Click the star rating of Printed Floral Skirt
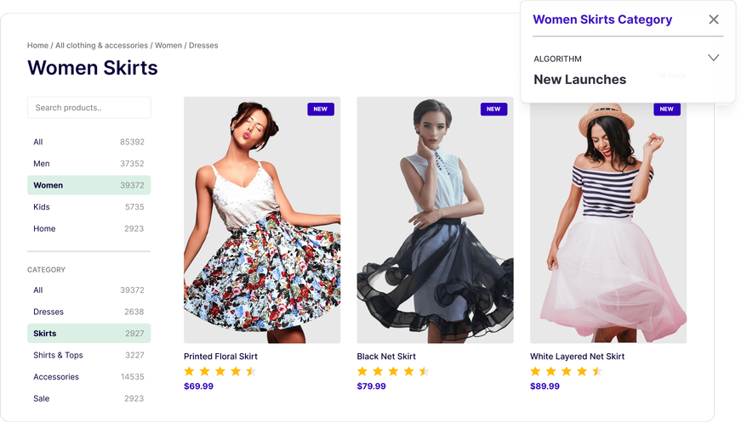 pos(220,372)
